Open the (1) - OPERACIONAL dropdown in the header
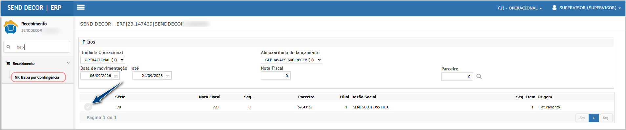626x130 pixels. point(520,8)
